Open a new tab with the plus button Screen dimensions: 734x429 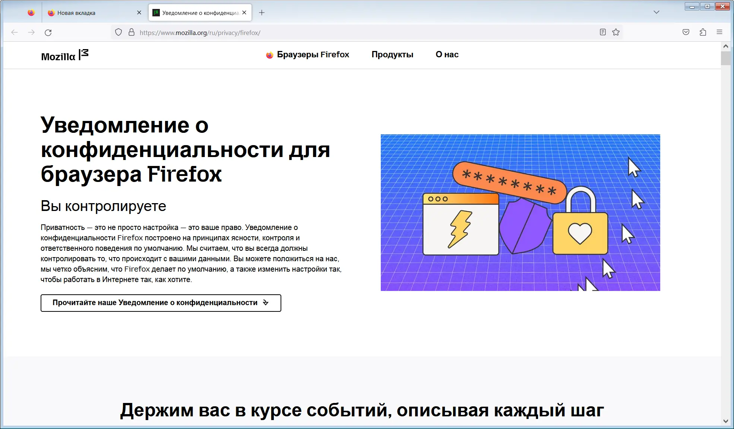click(262, 12)
